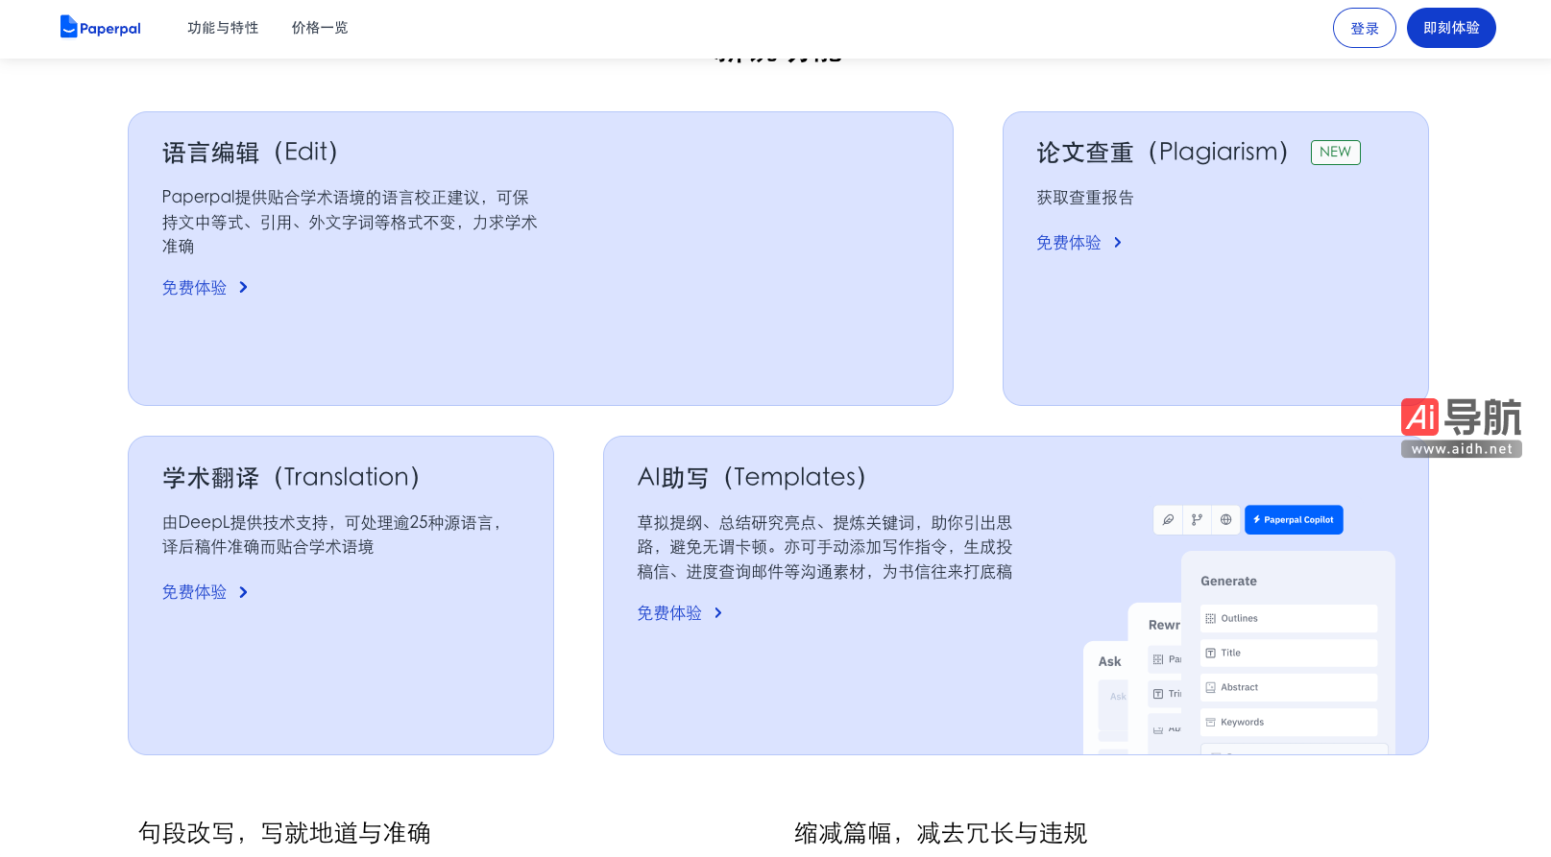Click the globe icon in Templates preview
1551x857 pixels.
(1225, 519)
